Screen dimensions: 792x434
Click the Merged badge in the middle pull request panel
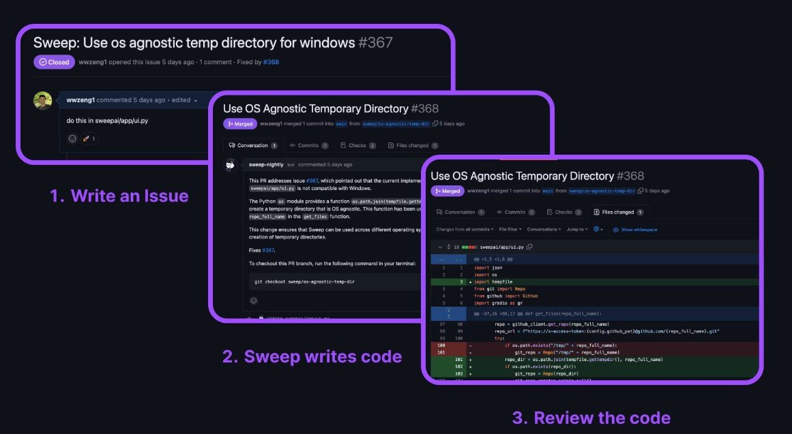(240, 123)
